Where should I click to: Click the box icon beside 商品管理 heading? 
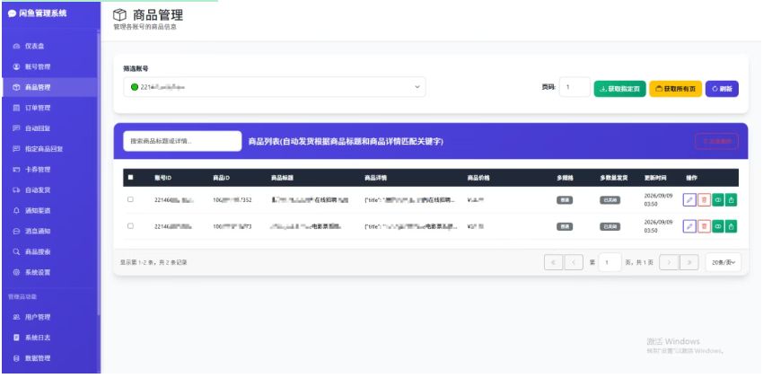pos(119,15)
